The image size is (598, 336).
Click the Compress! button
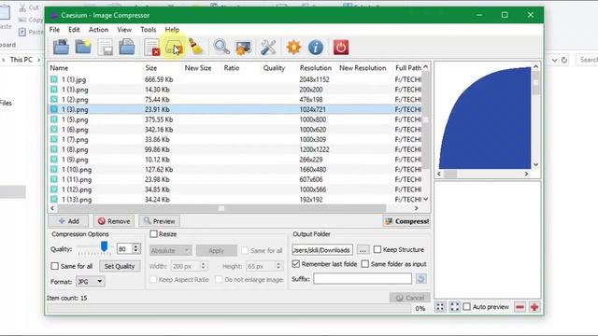coord(406,221)
